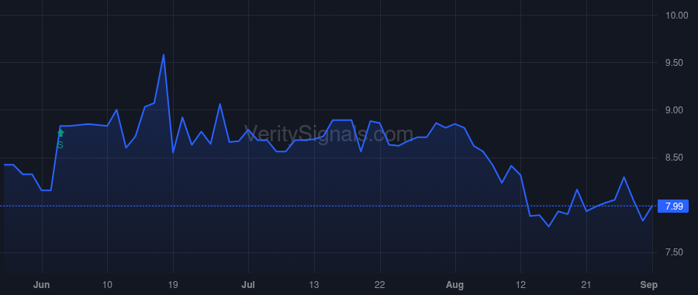The width and height of the screenshot is (698, 295).
Task: Select the 7.50 price axis label
Action: tap(674, 252)
